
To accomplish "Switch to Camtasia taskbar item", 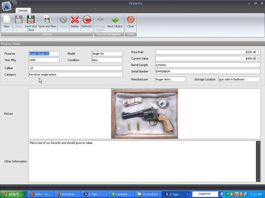I will point(122,194).
